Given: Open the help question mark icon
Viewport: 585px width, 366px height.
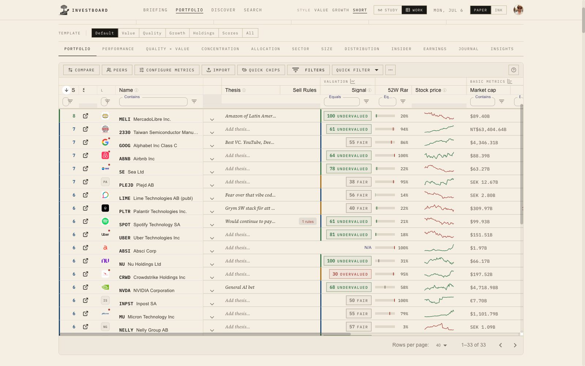Looking at the screenshot, I should [x=514, y=70].
